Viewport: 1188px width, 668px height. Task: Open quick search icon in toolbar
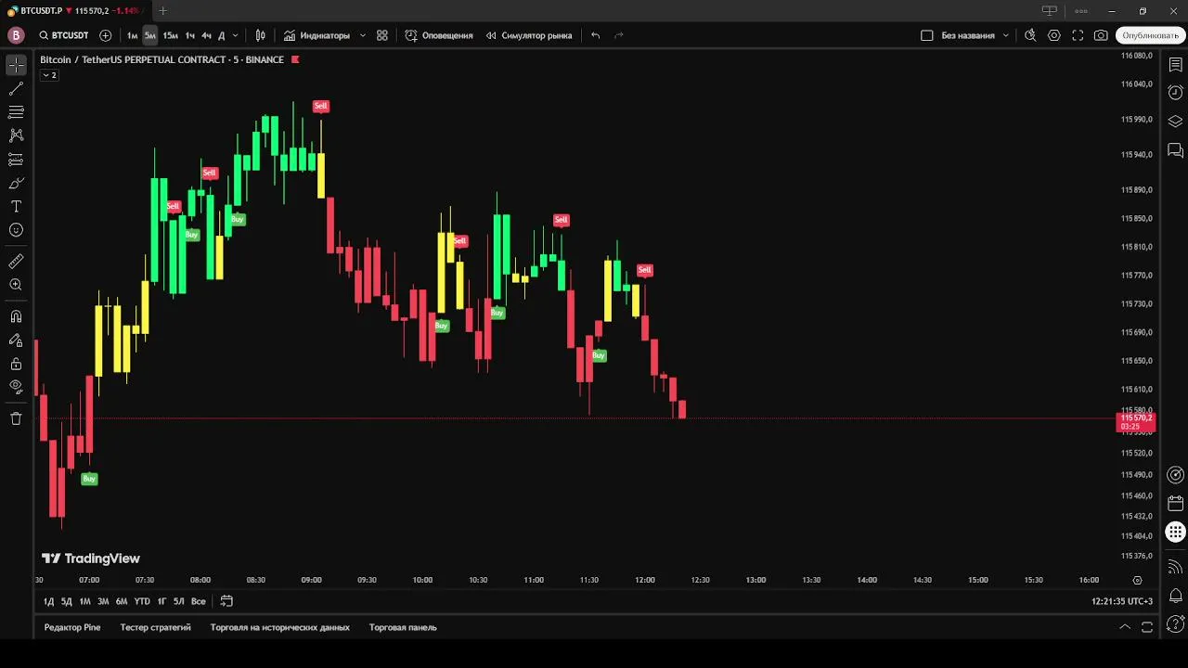tap(1030, 35)
